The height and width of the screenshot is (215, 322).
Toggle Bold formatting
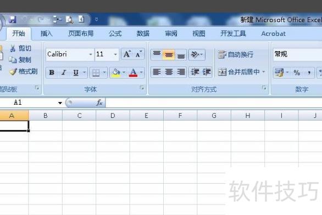coord(52,72)
